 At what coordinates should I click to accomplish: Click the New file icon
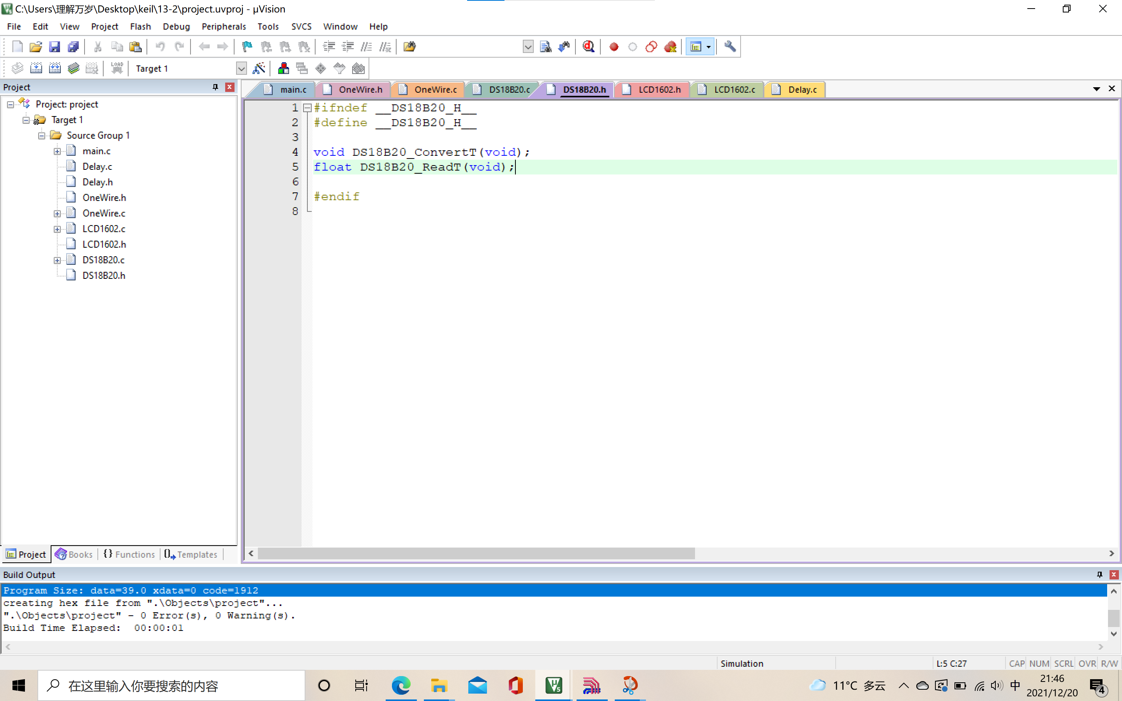(17, 46)
